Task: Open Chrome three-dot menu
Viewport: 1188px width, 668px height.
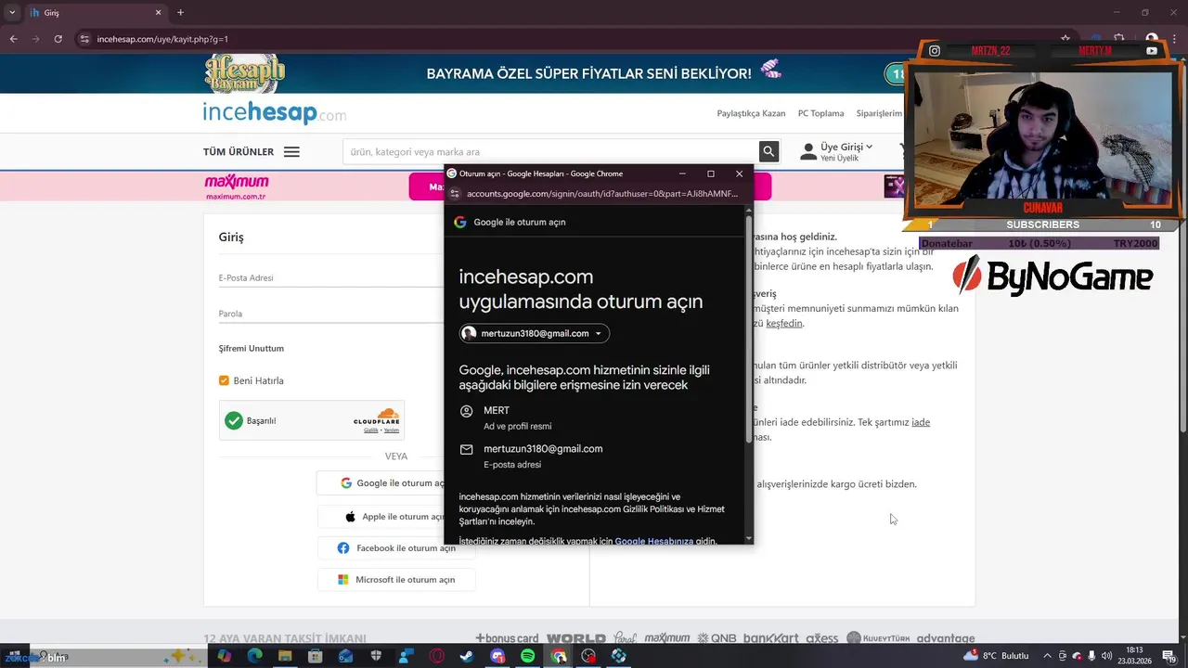Action: tap(1172, 39)
